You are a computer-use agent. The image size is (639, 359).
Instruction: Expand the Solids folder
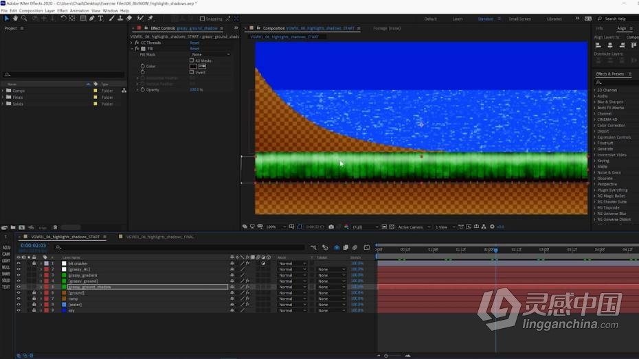tap(3, 104)
